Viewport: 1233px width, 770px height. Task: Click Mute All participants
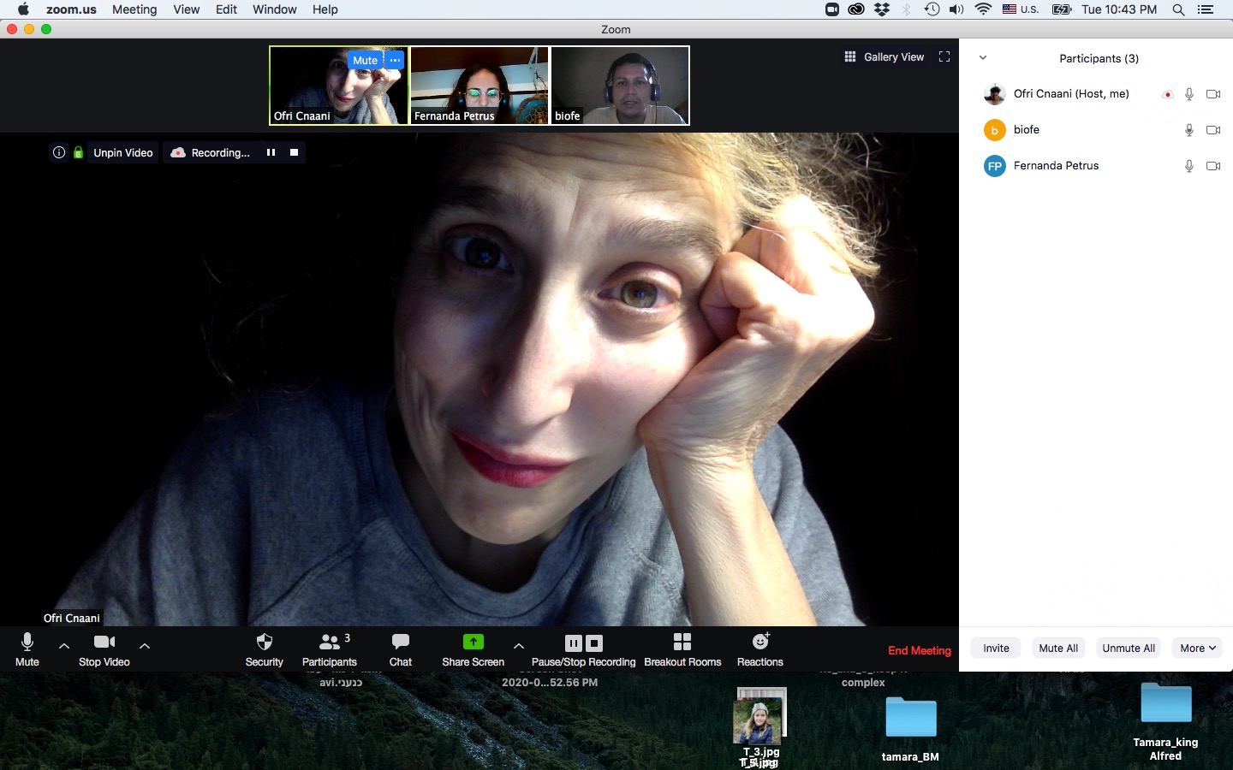point(1058,648)
